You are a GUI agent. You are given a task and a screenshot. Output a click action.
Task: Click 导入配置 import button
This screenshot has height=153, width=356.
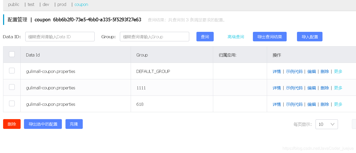(310, 37)
